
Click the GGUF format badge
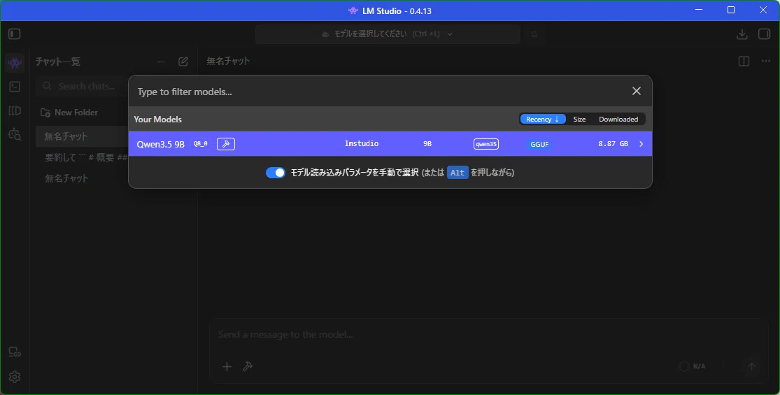coord(539,144)
